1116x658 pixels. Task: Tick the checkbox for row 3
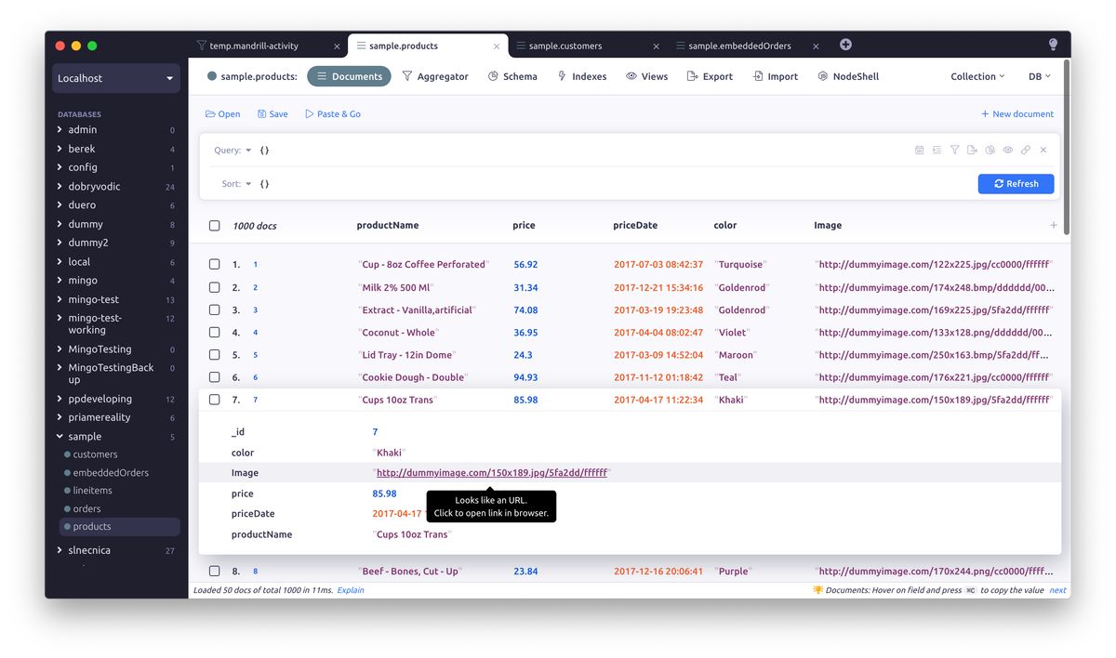tap(215, 310)
